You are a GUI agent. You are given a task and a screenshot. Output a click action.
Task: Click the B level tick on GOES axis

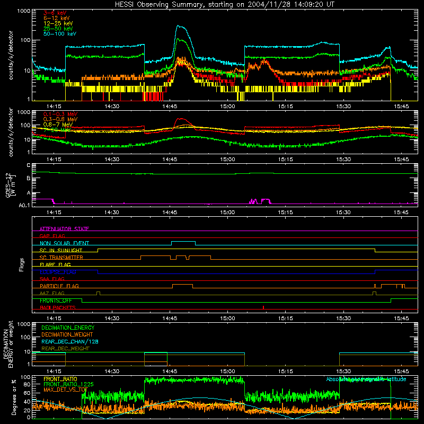29,178
